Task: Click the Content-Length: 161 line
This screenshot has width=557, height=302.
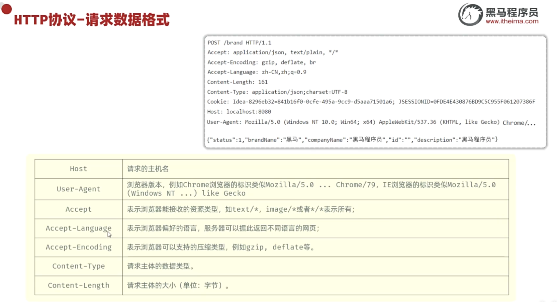Action: (238, 82)
